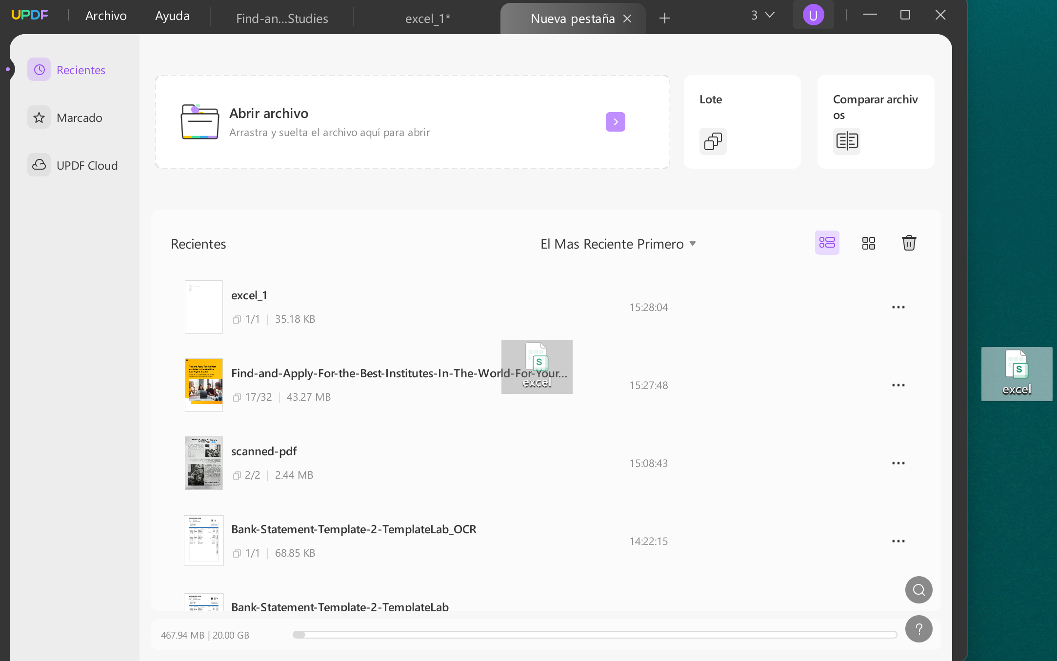Open more options for excel_1 file
1057x661 pixels.
click(898, 307)
